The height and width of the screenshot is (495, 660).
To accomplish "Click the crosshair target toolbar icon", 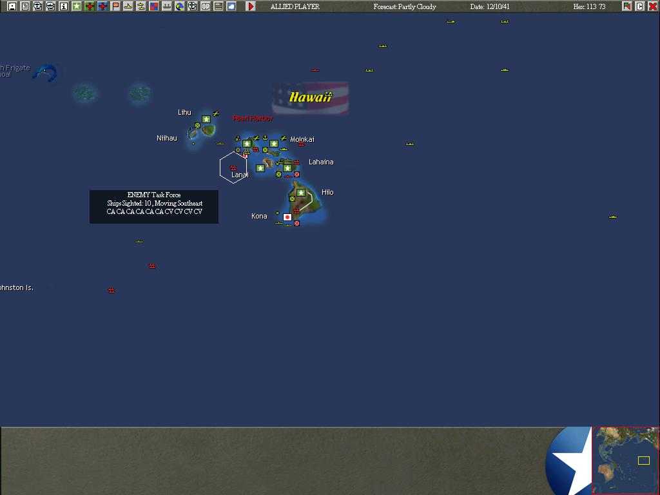I will tap(192, 6).
